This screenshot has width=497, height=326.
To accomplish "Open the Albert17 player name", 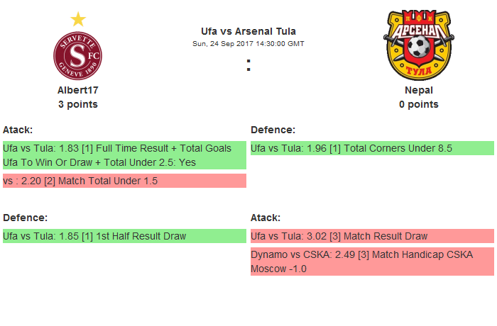I will (x=78, y=90).
